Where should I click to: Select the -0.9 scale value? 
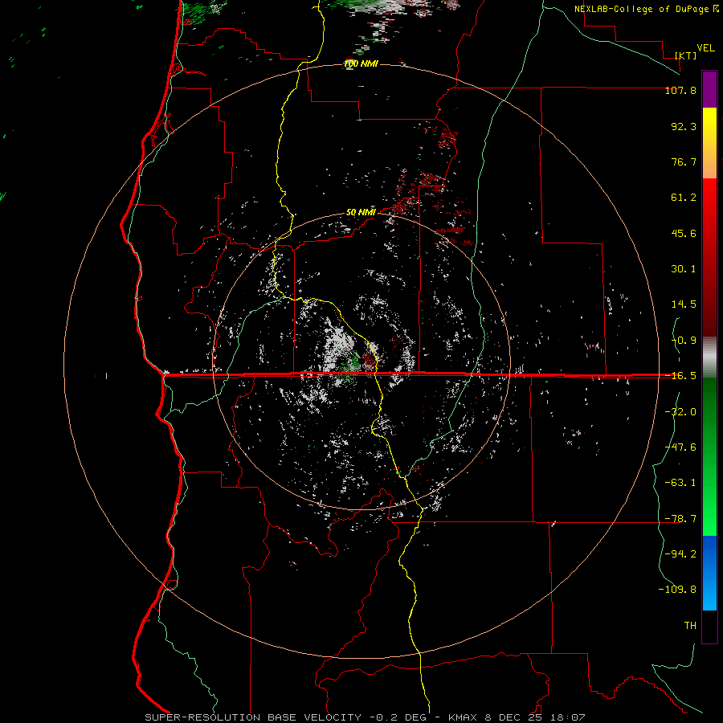684,341
